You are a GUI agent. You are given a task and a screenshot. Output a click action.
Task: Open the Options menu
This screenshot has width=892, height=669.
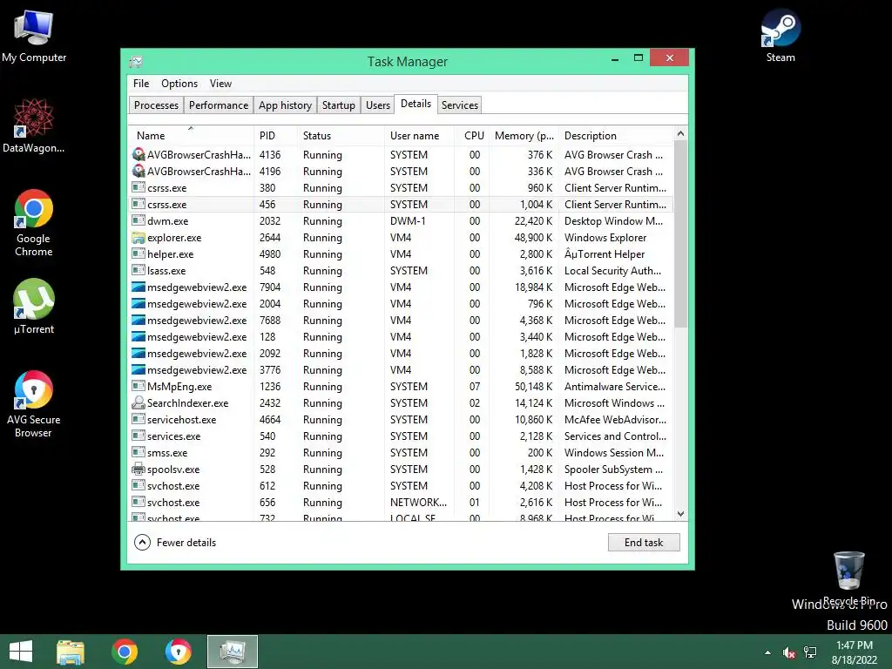pos(179,84)
